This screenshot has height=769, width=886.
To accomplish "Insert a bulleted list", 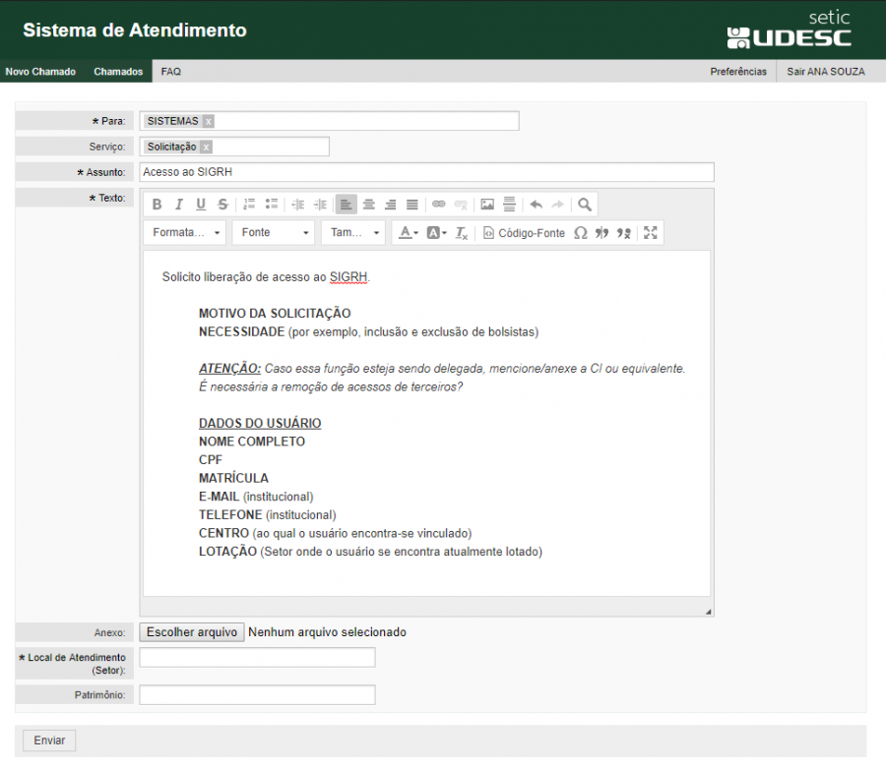I will point(272,205).
